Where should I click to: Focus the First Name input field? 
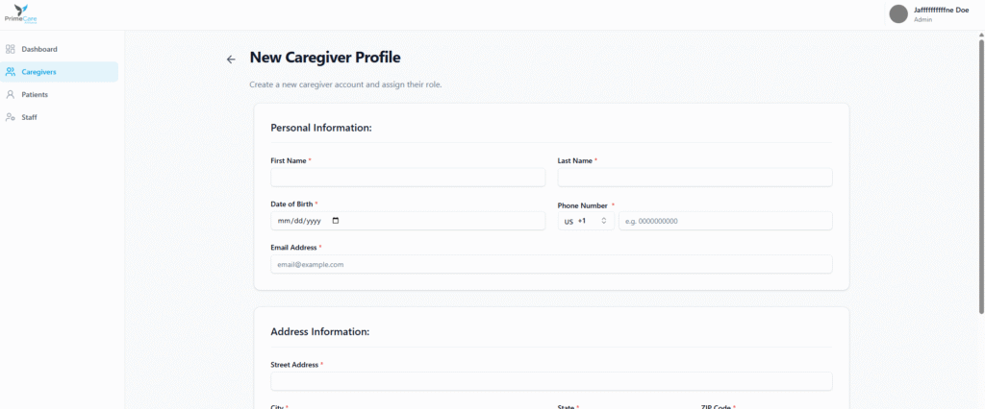[x=408, y=178]
